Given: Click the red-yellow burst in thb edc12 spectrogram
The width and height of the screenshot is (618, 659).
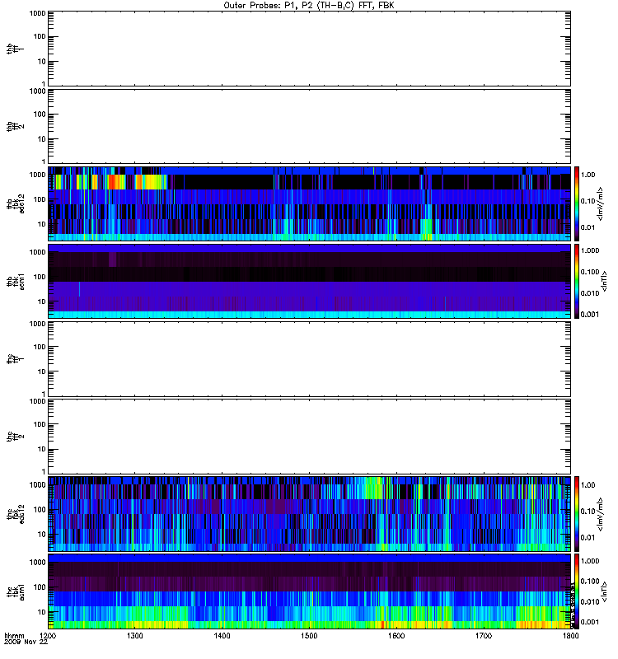Looking at the screenshot, I should click(x=116, y=182).
